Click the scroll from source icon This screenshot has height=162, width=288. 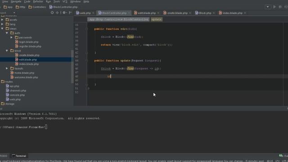(x=52, y=13)
